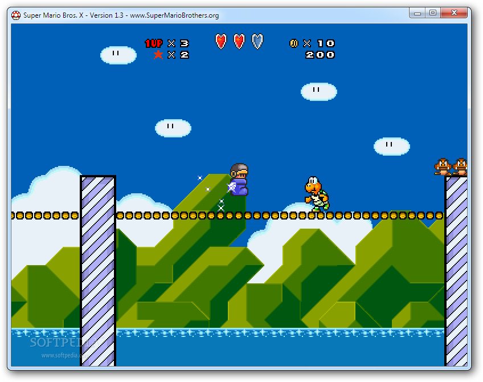Click the second red heart
Viewport: 483px width, 382px height.
click(239, 41)
